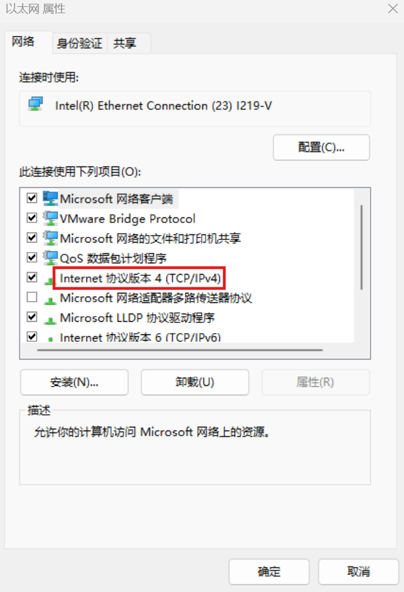Click the Intel Ethernet adapter icon
The image size is (404, 592).
point(35,104)
